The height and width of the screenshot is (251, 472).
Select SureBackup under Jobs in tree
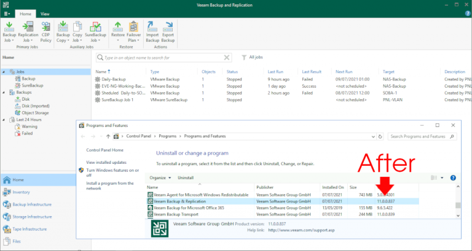point(32,86)
